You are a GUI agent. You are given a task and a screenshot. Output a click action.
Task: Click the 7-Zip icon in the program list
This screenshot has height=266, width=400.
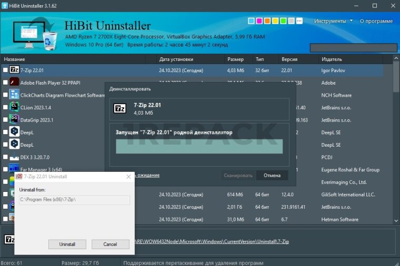pos(15,70)
